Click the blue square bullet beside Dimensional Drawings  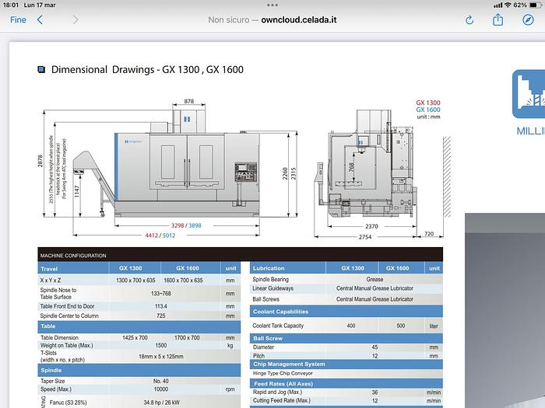pyautogui.click(x=41, y=69)
